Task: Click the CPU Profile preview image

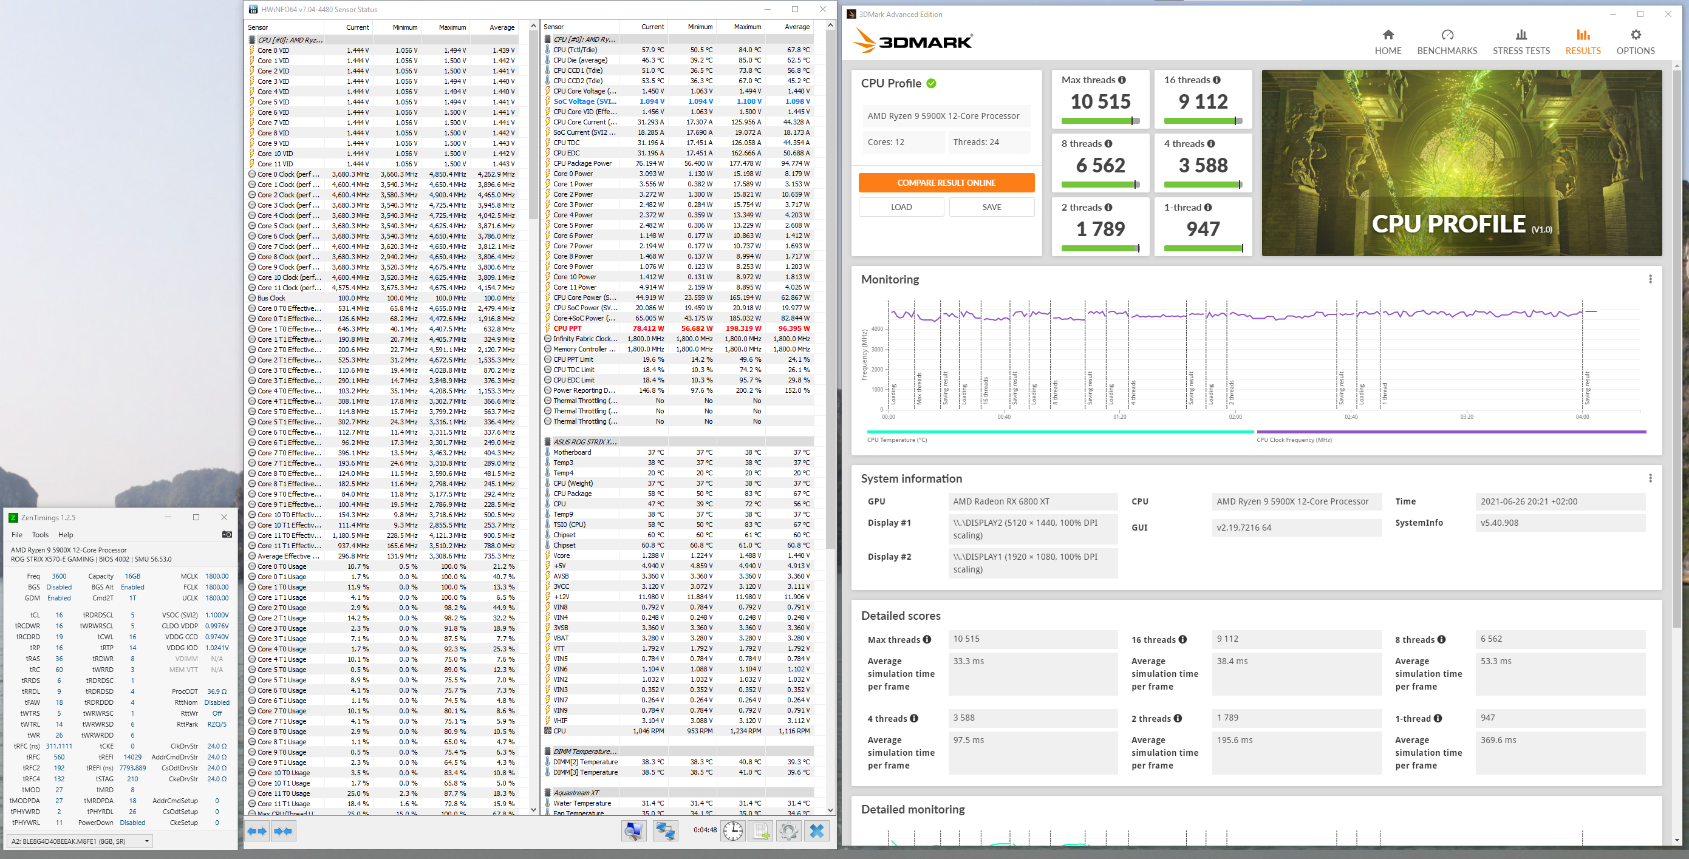Action: click(1461, 163)
